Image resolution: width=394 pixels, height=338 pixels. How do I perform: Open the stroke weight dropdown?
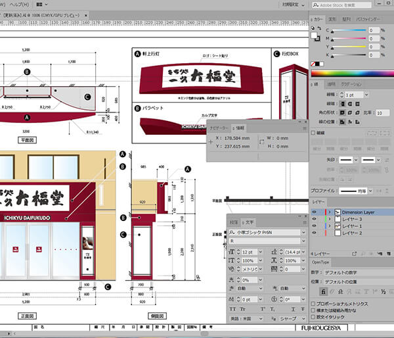click(366, 95)
